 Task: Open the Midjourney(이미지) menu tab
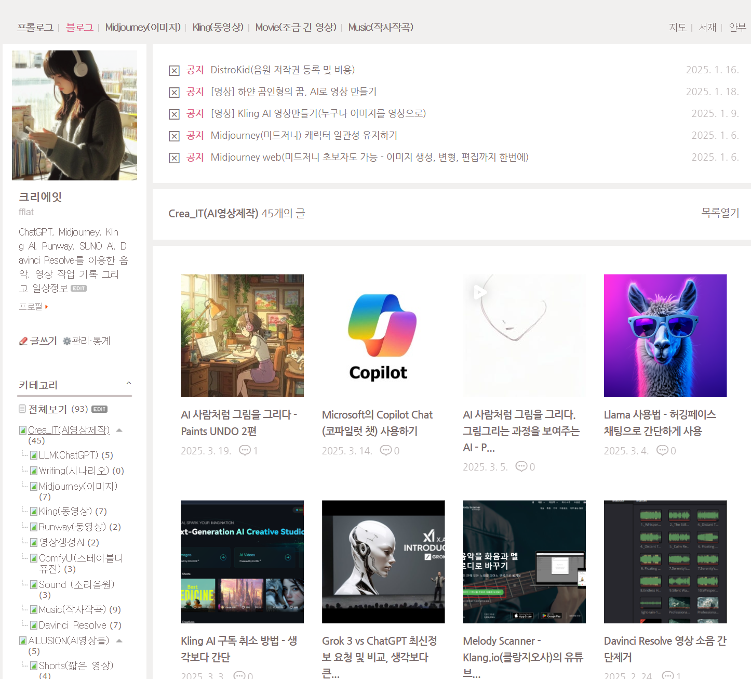[x=143, y=28]
